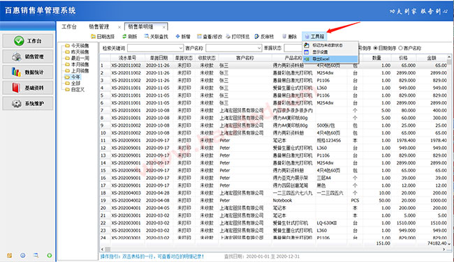Open 工作台 in the left sidebar
The image size is (454, 262).
click(28, 41)
